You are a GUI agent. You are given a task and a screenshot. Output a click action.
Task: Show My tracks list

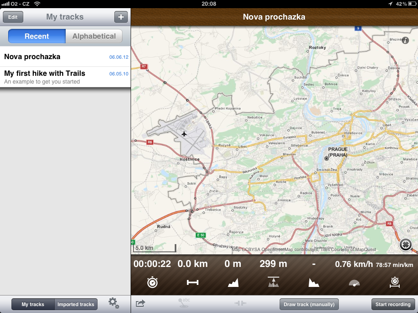click(33, 304)
